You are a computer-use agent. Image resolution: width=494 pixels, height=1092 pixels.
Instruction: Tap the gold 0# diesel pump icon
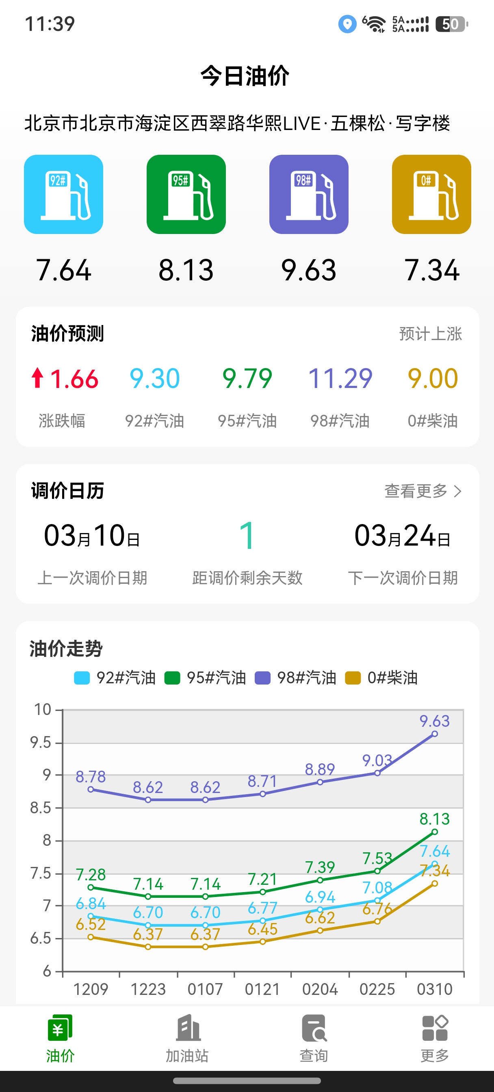tap(431, 194)
